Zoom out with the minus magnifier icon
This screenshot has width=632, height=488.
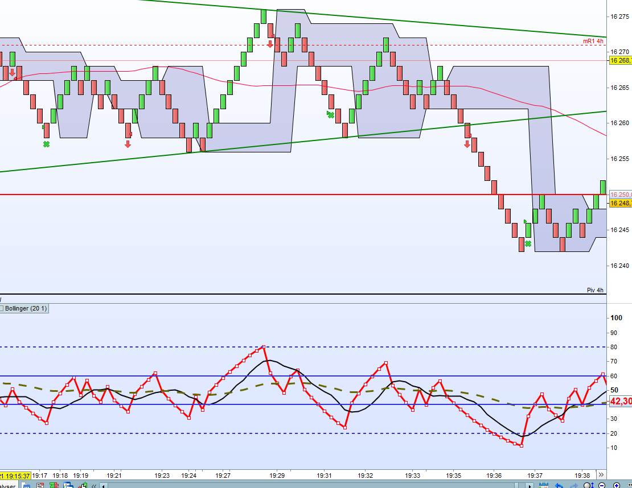click(x=602, y=485)
